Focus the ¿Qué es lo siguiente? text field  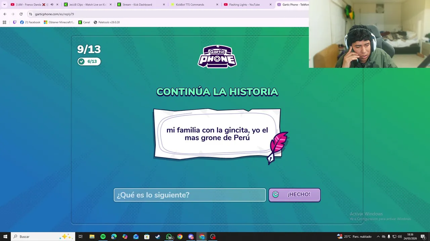189,195
